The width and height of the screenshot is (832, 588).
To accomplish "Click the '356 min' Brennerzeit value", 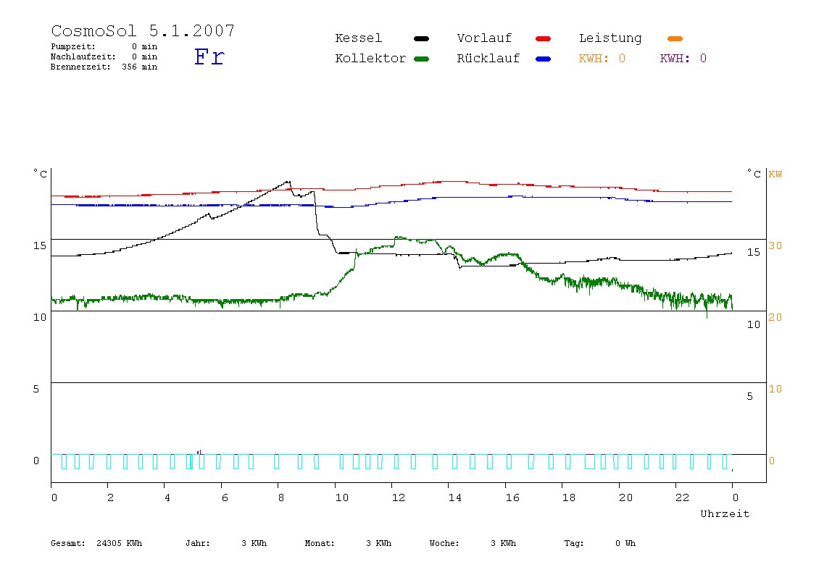I will click(x=140, y=67).
